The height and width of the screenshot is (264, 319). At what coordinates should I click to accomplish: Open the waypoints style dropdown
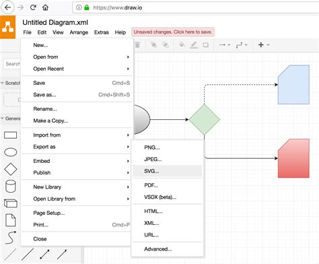pos(242,45)
